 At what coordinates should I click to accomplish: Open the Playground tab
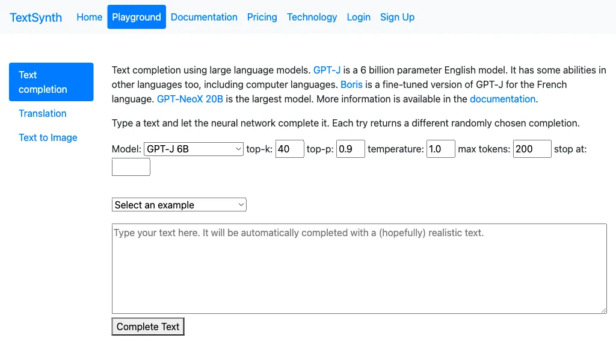click(136, 17)
